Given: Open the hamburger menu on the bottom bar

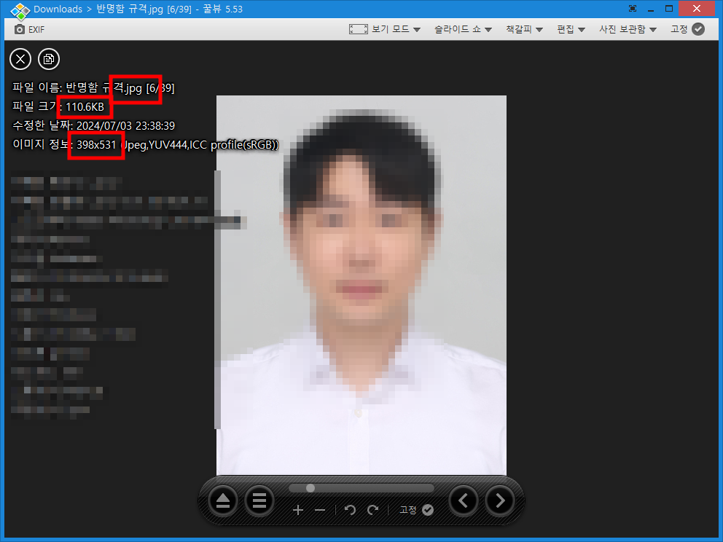Looking at the screenshot, I should click(x=259, y=500).
